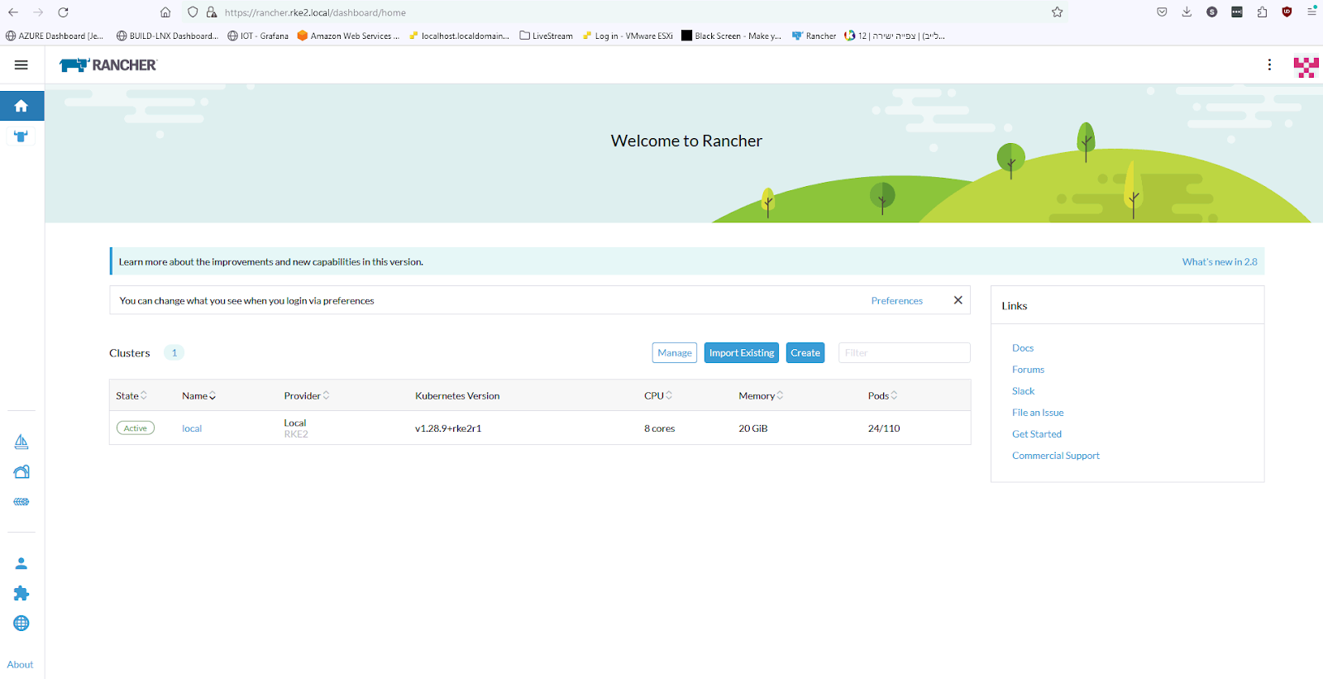Click the clusters Filter input field
This screenshot has height=679, width=1323.
pos(904,352)
